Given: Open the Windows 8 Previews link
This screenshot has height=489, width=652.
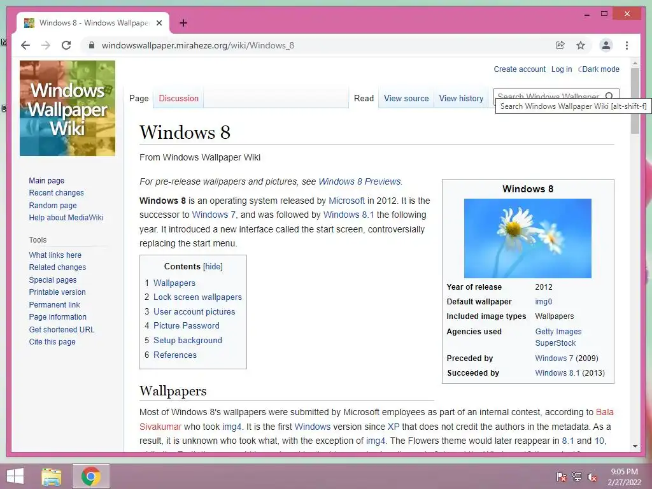Looking at the screenshot, I should click(359, 181).
